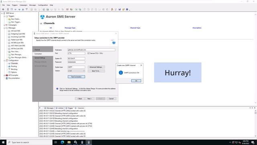Click Back in the SMPP wizard
The image size is (257, 145).
pos(80,99)
